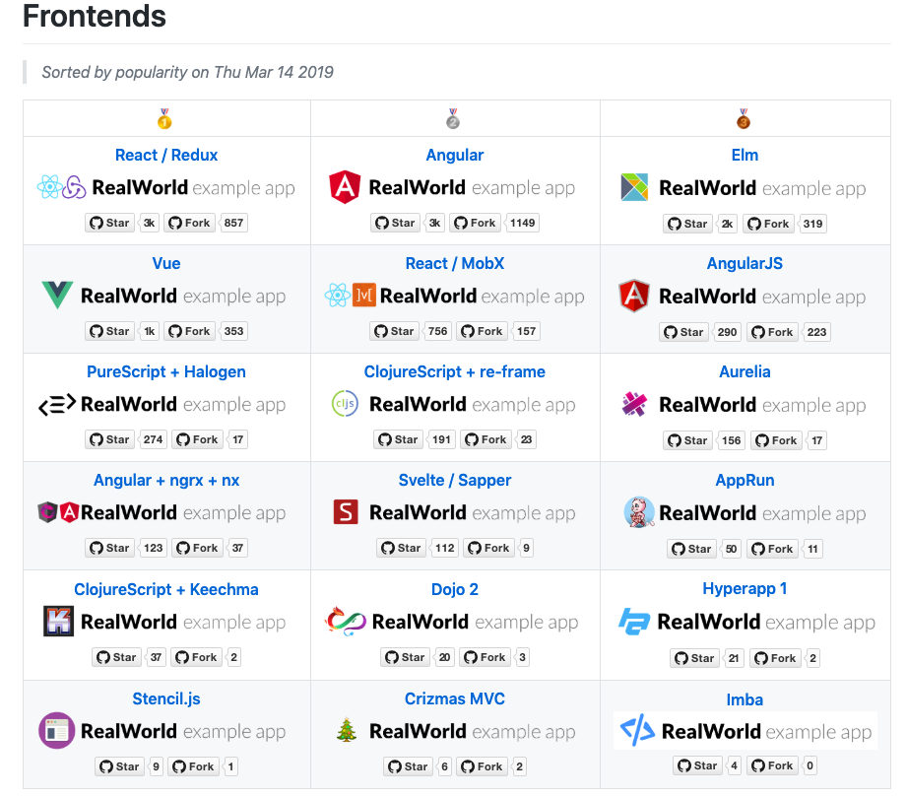Click the blue Hyperapp logo
Image resolution: width=907 pixels, height=797 pixels.
634,621
